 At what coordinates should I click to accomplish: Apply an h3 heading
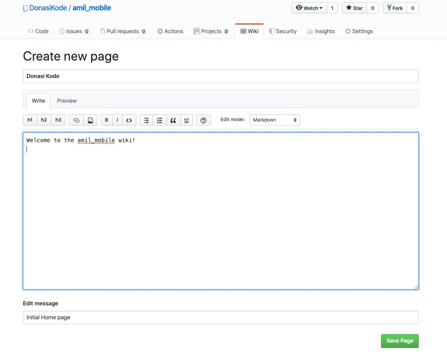click(58, 120)
